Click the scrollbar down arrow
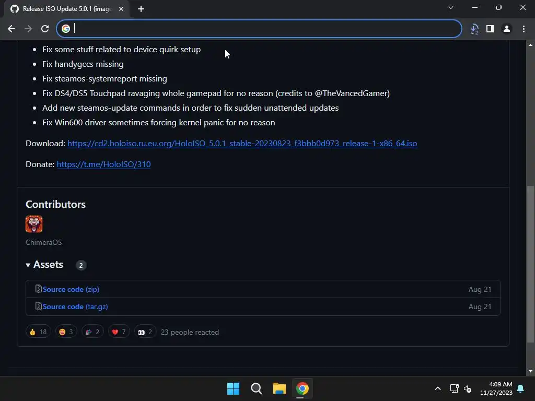The height and width of the screenshot is (401, 535). click(x=530, y=371)
